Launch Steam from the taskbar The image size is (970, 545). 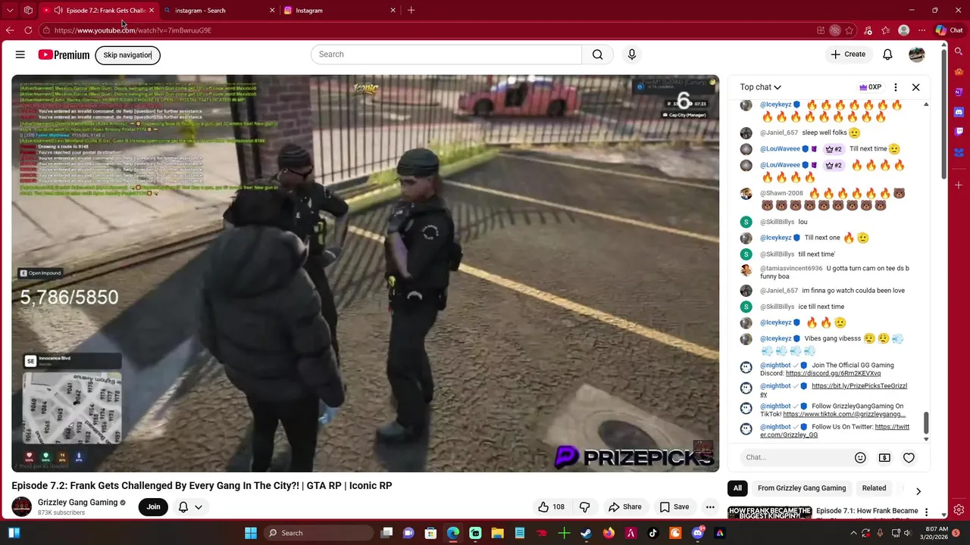tap(586, 533)
